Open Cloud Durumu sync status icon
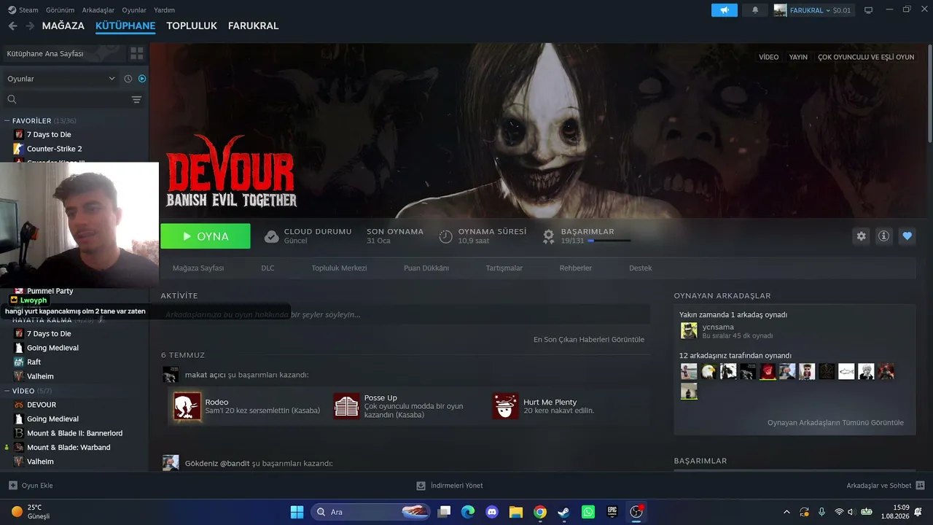The height and width of the screenshot is (525, 933). pos(271,236)
